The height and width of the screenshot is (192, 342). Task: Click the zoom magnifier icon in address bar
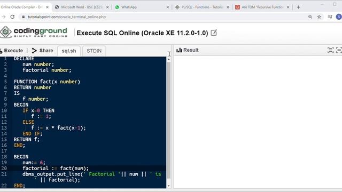(310, 17)
